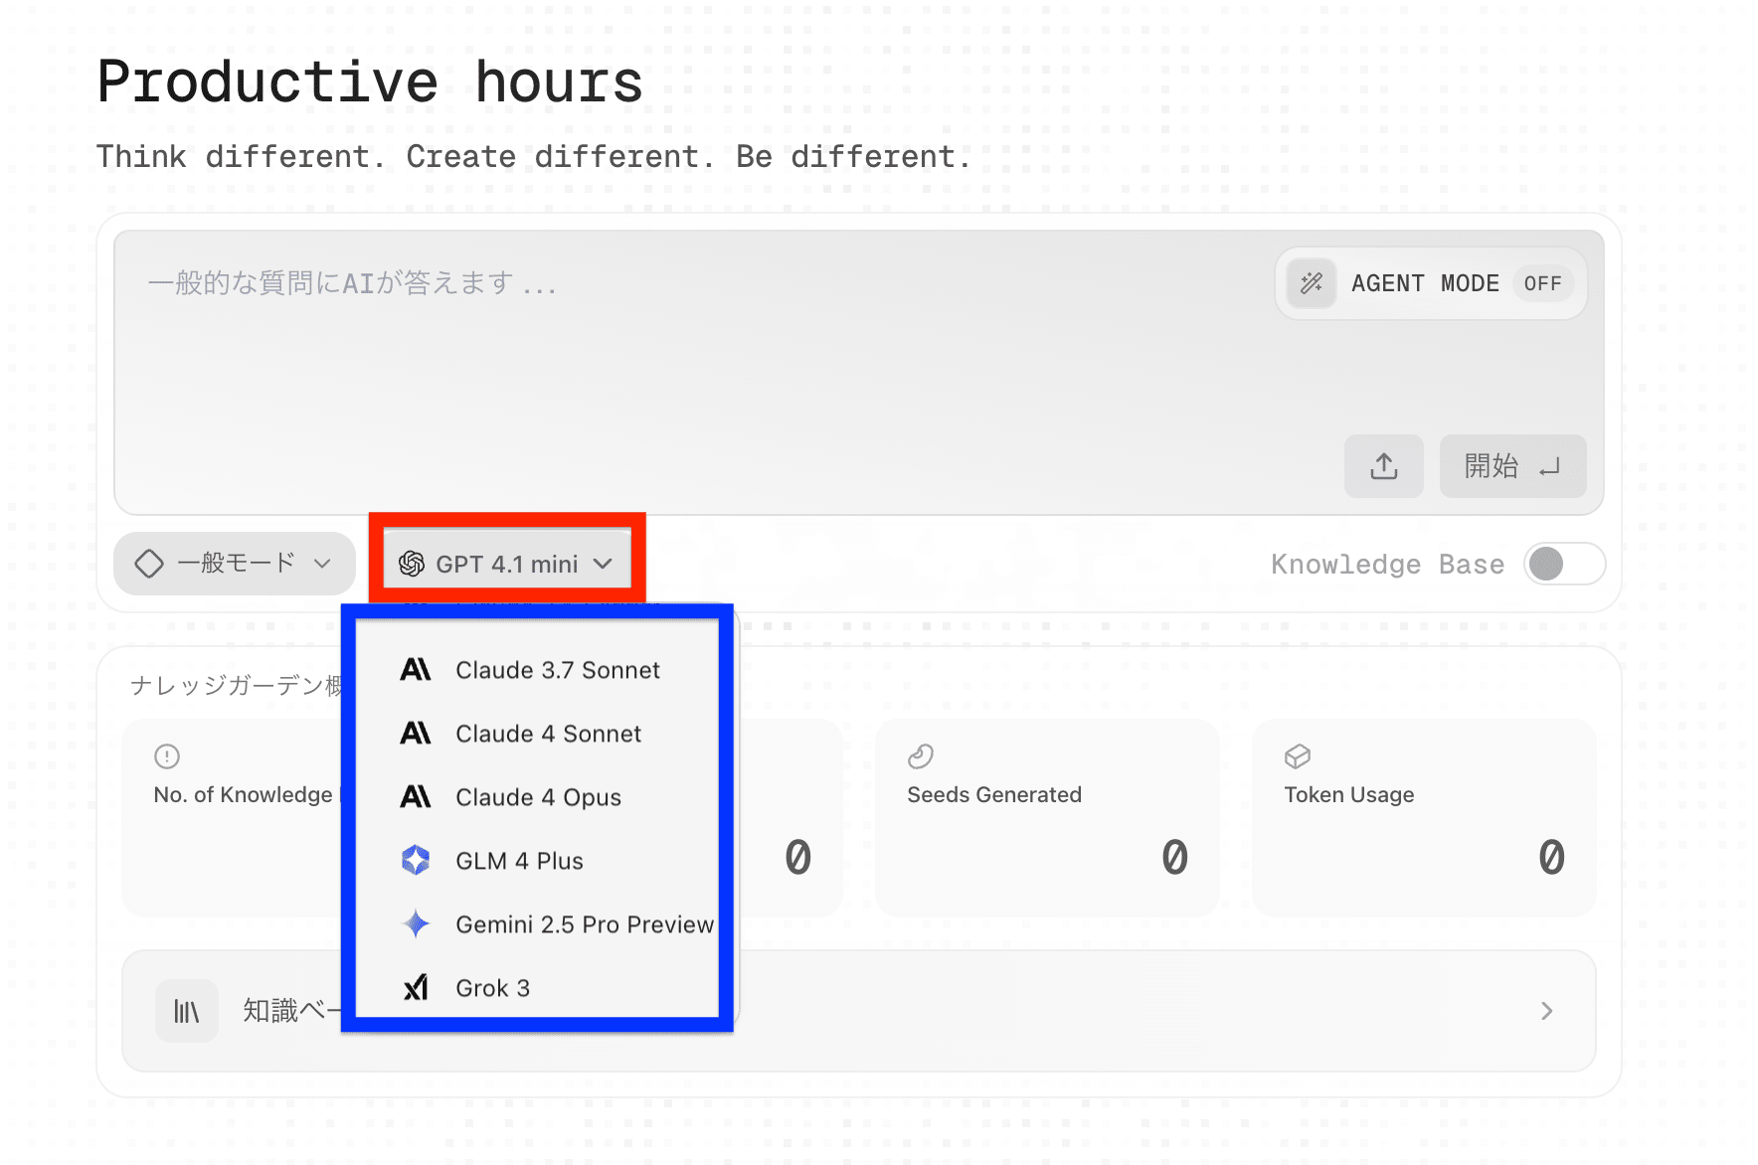Click the GLM 4 Plus hexagon logo
The height and width of the screenshot is (1165, 1758).
[x=416, y=860]
